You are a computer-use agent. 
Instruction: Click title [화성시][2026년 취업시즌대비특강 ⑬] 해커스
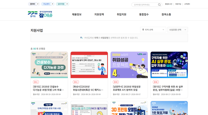(88, 88)
